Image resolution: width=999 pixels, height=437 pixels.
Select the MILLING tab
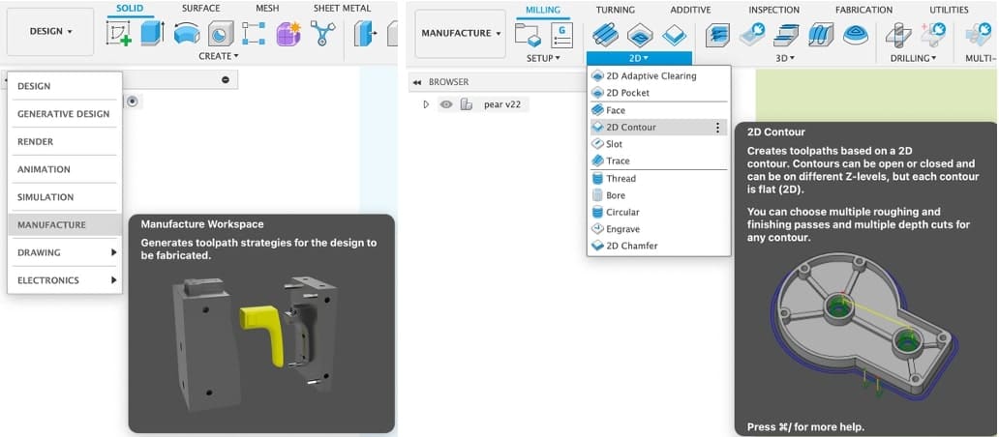pos(543,10)
